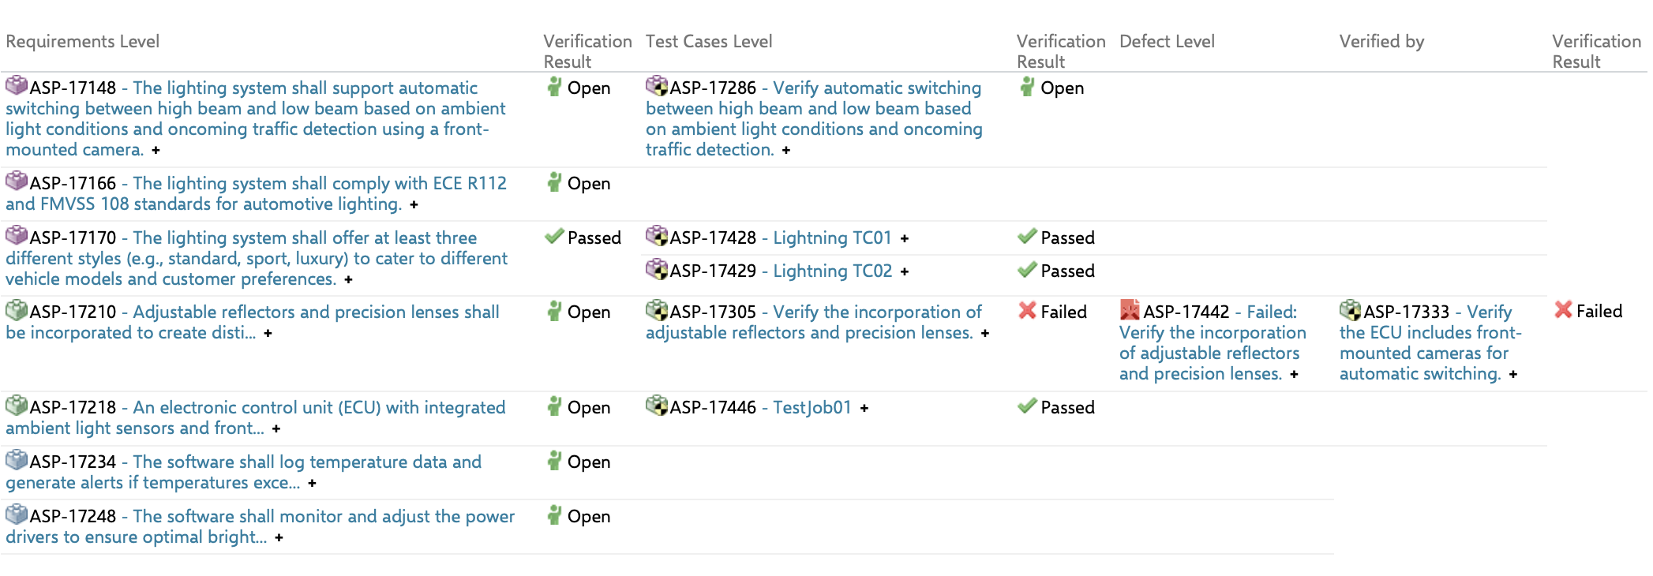Click the ASP-17286 test case icon
Image resolution: width=1653 pixels, height=576 pixels.
657,85
